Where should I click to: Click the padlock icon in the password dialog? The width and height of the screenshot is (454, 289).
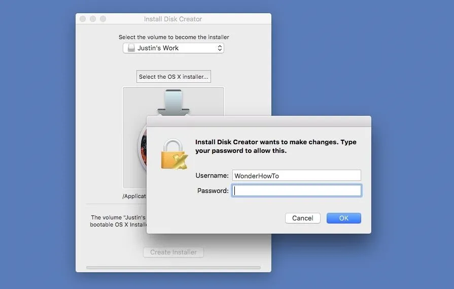point(174,154)
